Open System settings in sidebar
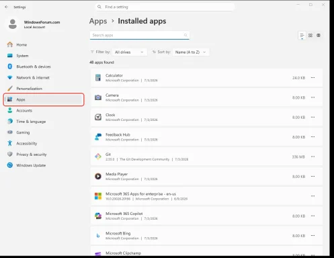This screenshot has width=334, height=258. tap(22, 56)
